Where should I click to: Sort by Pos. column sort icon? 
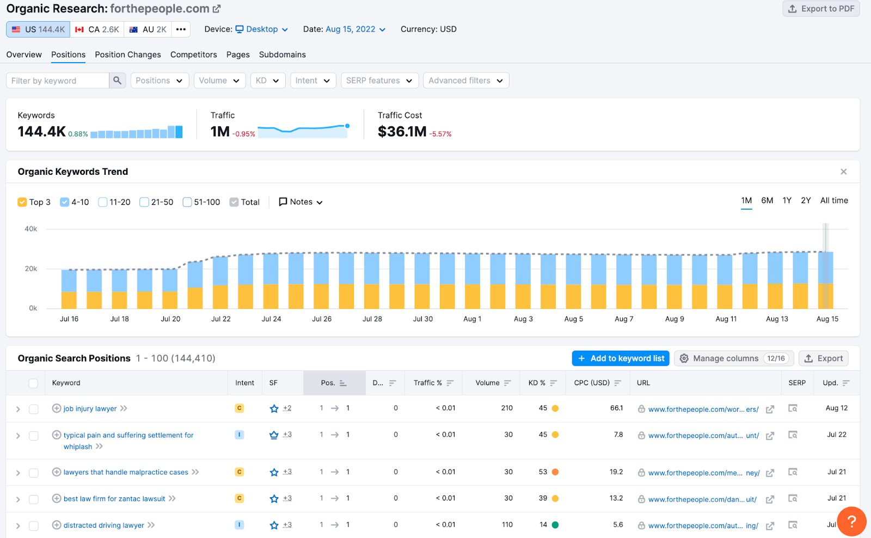click(x=343, y=383)
